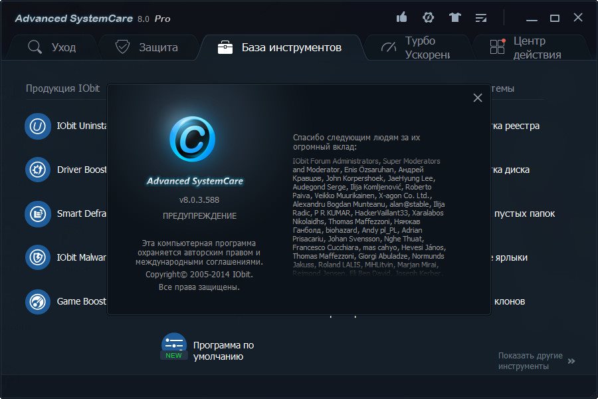
Task: Open Driver Booster label
Action: click(x=82, y=170)
